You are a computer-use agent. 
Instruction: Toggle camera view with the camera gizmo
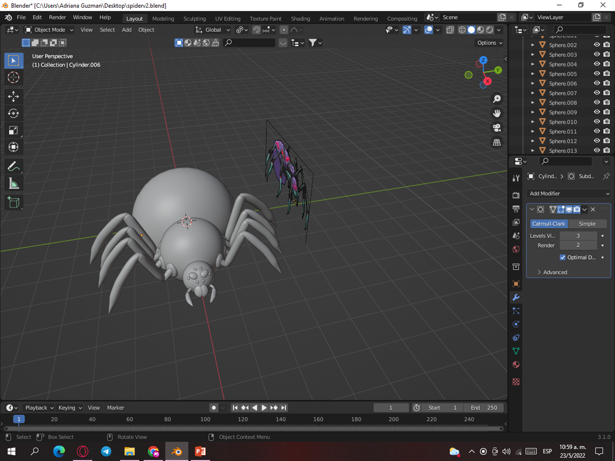click(497, 128)
